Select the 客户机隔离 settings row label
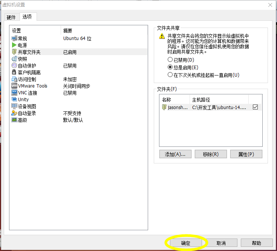The height and width of the screenshot is (251, 277). 29,72
